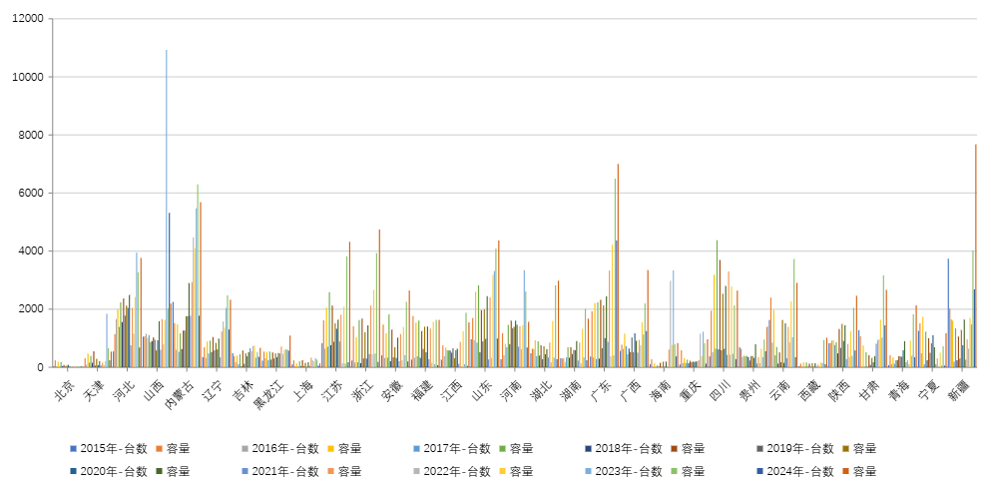Toggle the 2017年-台数 legend series

[463, 449]
